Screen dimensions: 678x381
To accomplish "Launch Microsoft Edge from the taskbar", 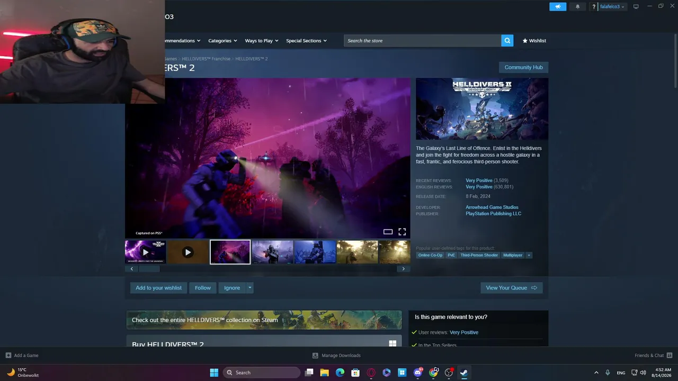I will pos(340,373).
